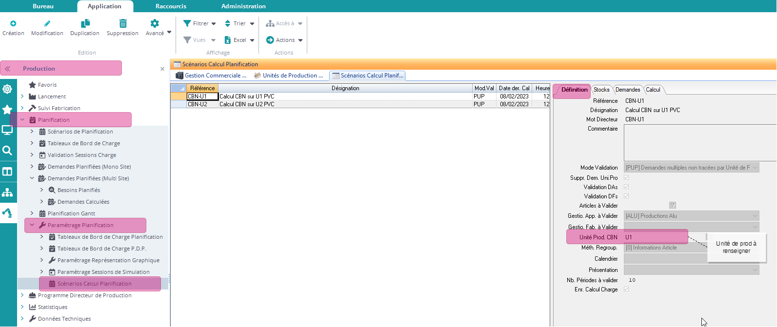This screenshot has height=327, width=777.
Task: Click the Duplication copy icon
Action: (85, 23)
